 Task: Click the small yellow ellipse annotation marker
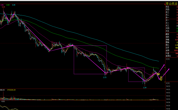point(158,74)
